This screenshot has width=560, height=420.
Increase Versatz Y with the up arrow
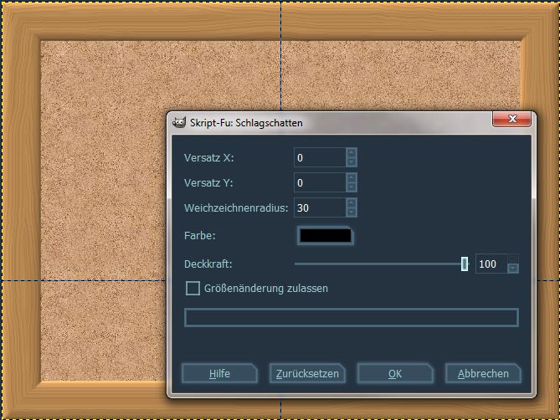coord(352,178)
